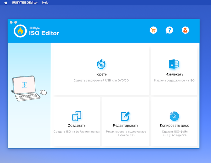Click the first gray window control dot
Screen dimensions: 211x163
click(x=11, y=22)
